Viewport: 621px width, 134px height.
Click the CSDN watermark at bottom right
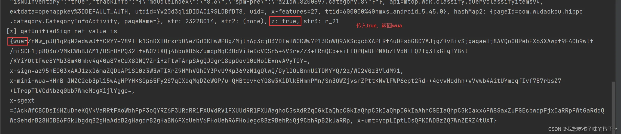583,129
